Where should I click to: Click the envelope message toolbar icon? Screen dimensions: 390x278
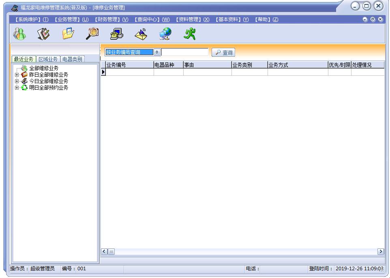(141, 34)
